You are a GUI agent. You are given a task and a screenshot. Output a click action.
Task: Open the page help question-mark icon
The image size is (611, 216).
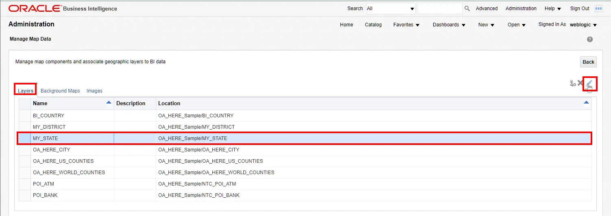(590, 39)
